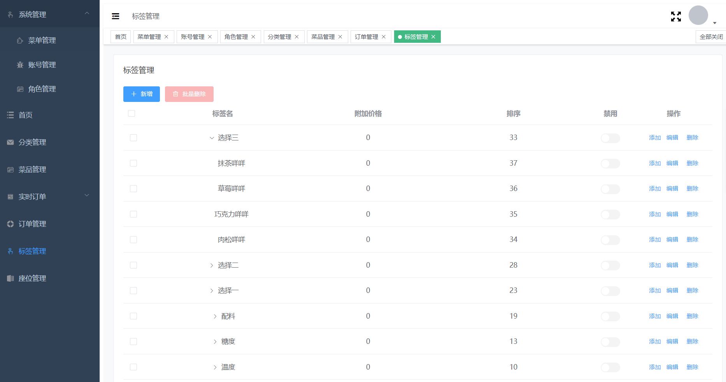
Task: Click the 座位管理 sidebar icon
Action: click(x=11, y=279)
